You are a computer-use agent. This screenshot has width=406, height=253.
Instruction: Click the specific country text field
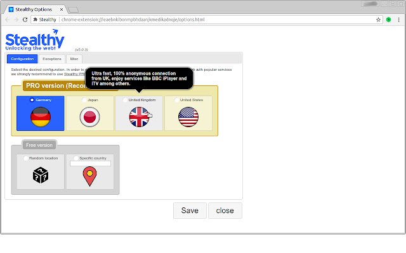pyautogui.click(x=90, y=163)
